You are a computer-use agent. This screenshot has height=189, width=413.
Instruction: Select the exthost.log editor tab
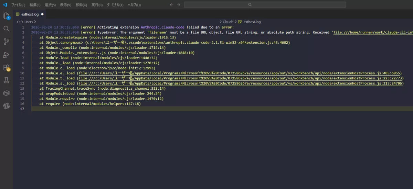[30, 14]
